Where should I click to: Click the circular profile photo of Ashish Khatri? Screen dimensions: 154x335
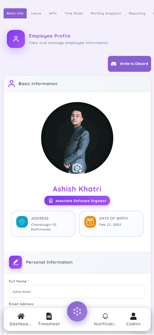(77, 138)
